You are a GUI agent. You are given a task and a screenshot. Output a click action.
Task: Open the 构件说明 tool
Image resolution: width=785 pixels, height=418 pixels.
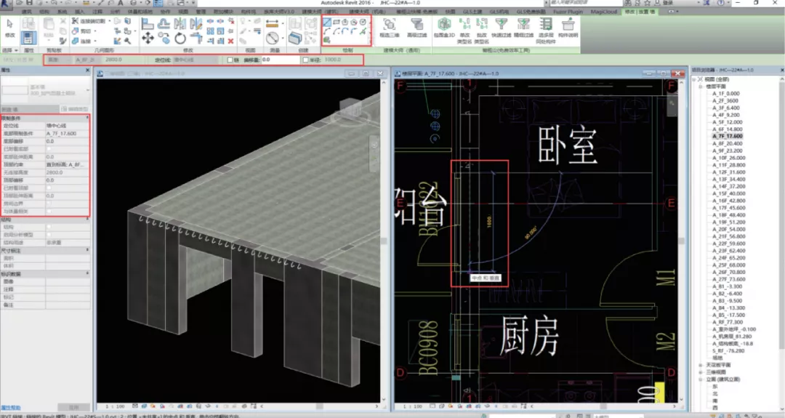(x=568, y=25)
